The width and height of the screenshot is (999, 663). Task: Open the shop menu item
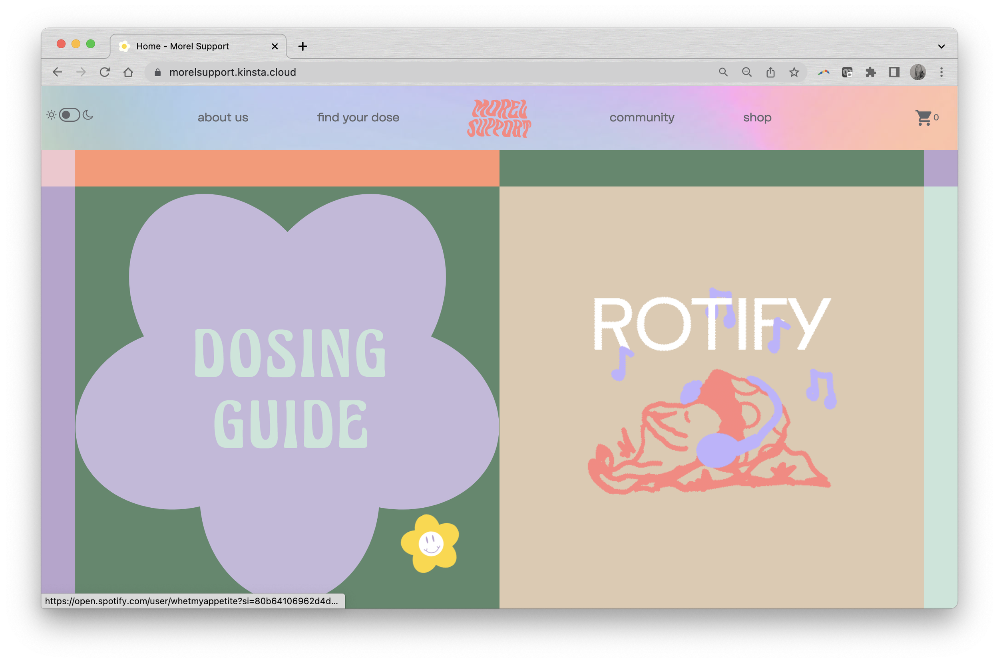[x=757, y=117]
